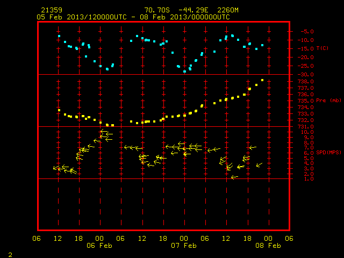Screen dimensions: 344x258
Task: Click the -30.0 temperature tick label
Action: [306, 75]
